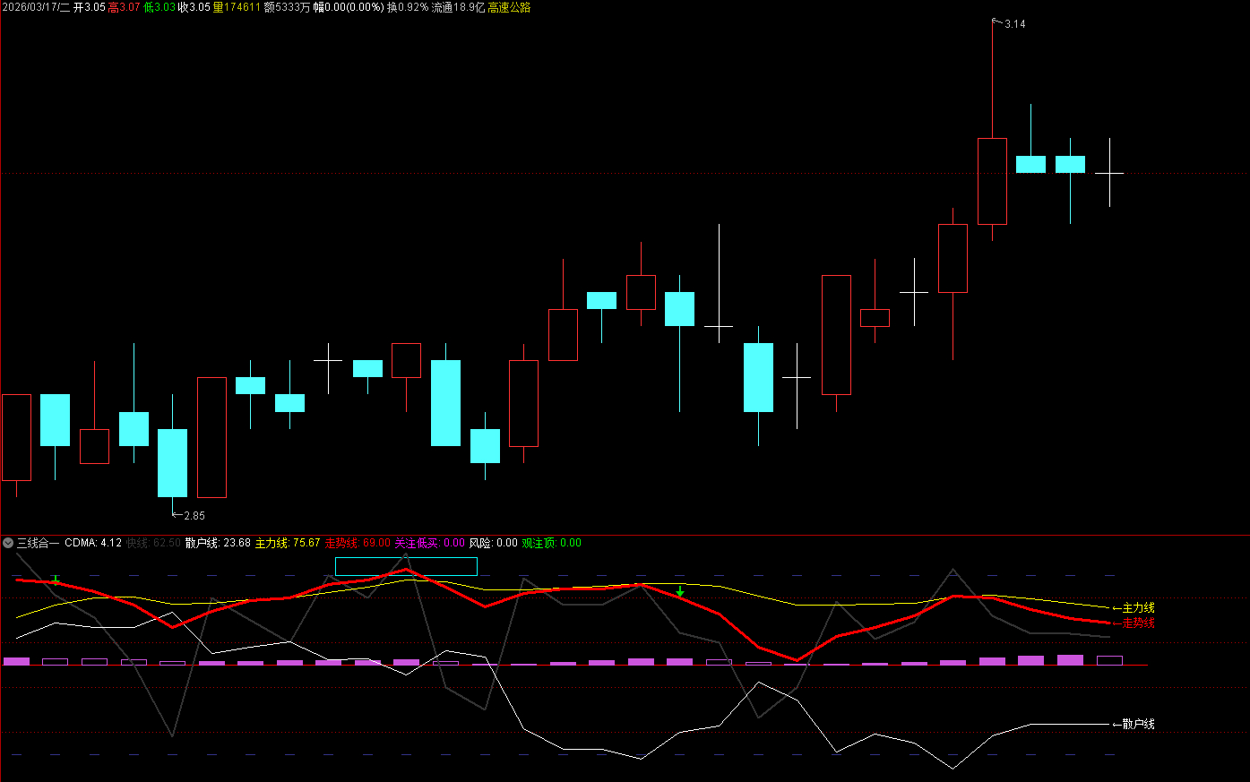Click the 主力线 line label
This screenshot has height=782, width=1250.
point(1137,608)
